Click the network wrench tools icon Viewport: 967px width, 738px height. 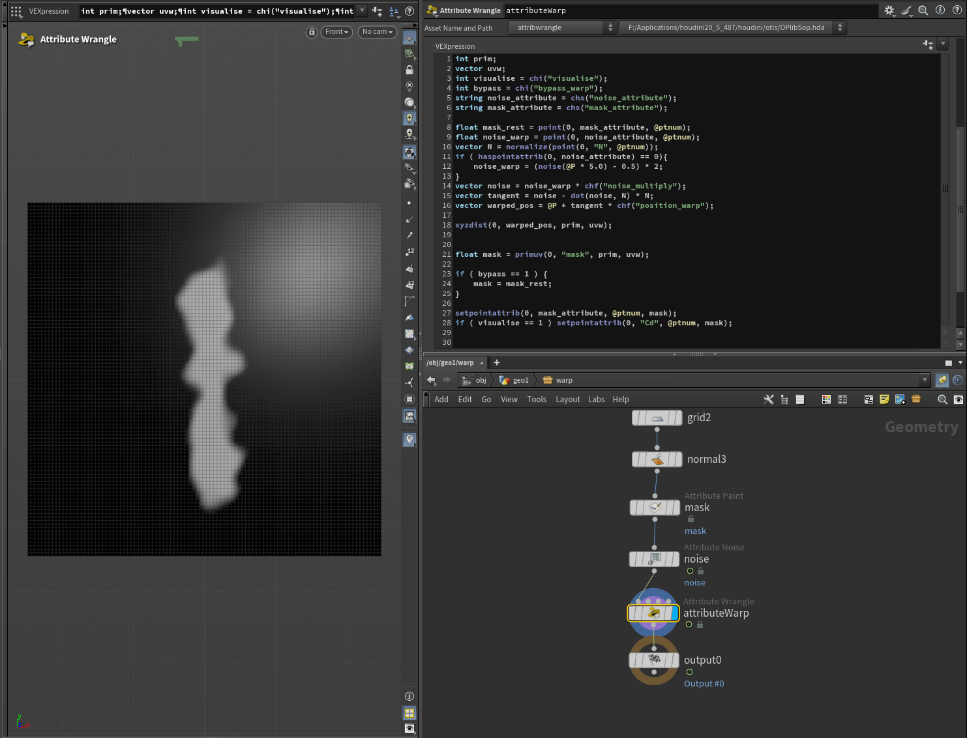(769, 400)
